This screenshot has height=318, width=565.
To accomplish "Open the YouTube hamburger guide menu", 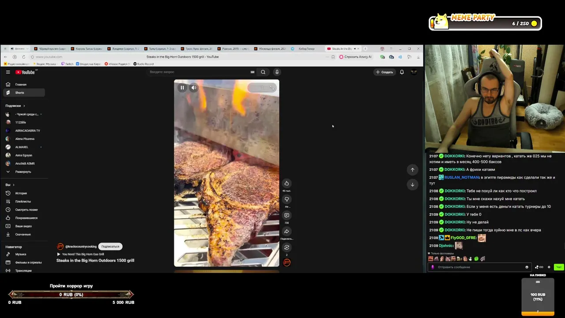I will point(8,72).
